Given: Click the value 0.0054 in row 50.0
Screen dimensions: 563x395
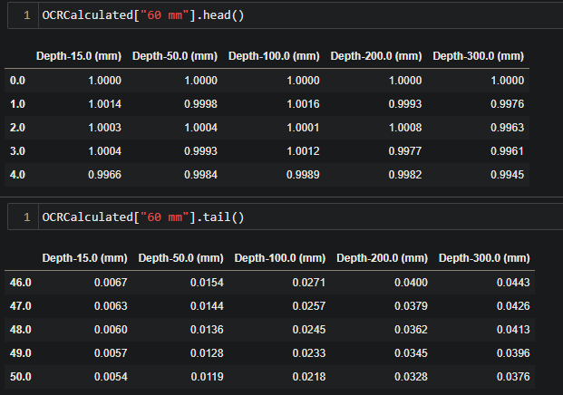Looking at the screenshot, I should click(111, 377).
